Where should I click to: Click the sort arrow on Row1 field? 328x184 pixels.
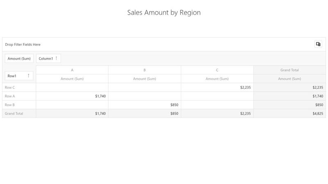[28, 76]
